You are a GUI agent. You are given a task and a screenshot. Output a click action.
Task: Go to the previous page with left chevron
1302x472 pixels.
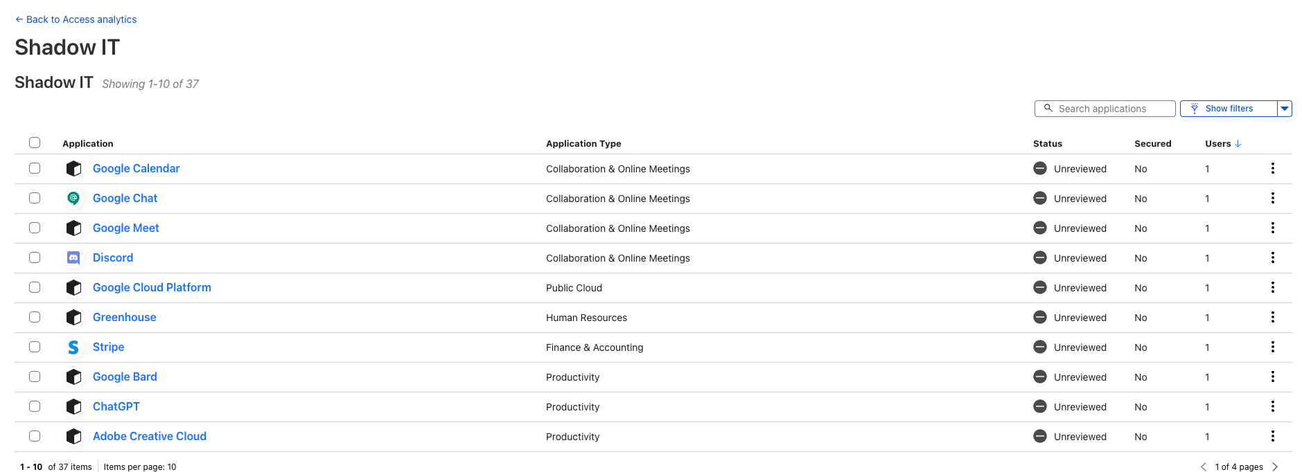(1204, 467)
